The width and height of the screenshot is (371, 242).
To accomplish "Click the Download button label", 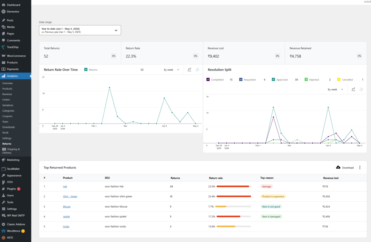I will pos(348,168).
